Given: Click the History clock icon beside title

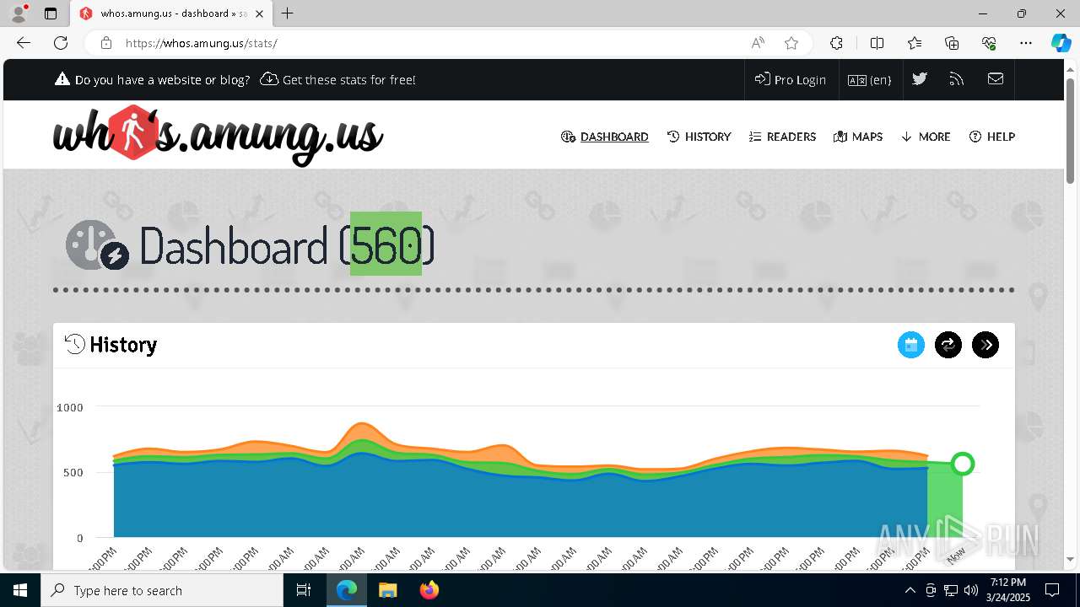Looking at the screenshot, I should coord(75,344).
